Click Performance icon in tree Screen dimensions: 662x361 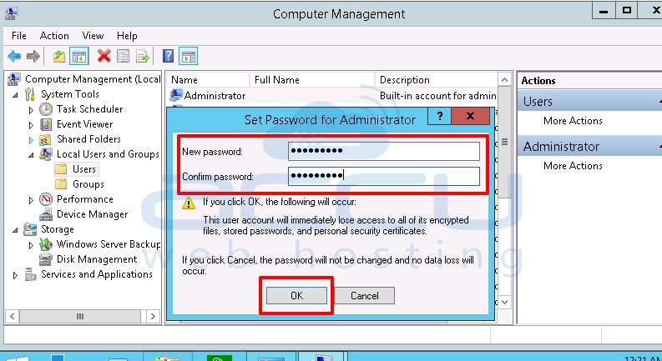(x=46, y=199)
